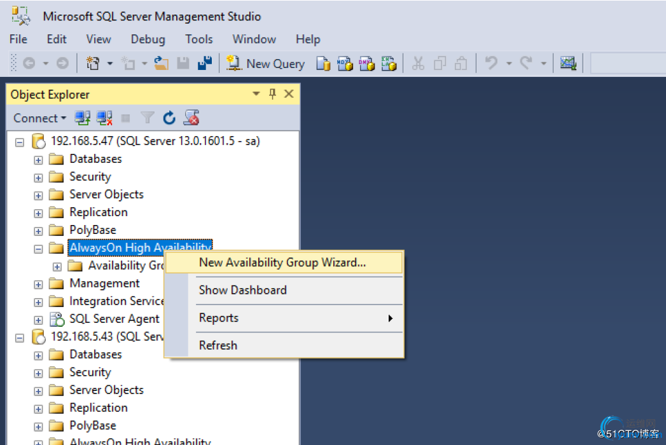Close the Object Explorer panel
666x445 pixels.
289,94
